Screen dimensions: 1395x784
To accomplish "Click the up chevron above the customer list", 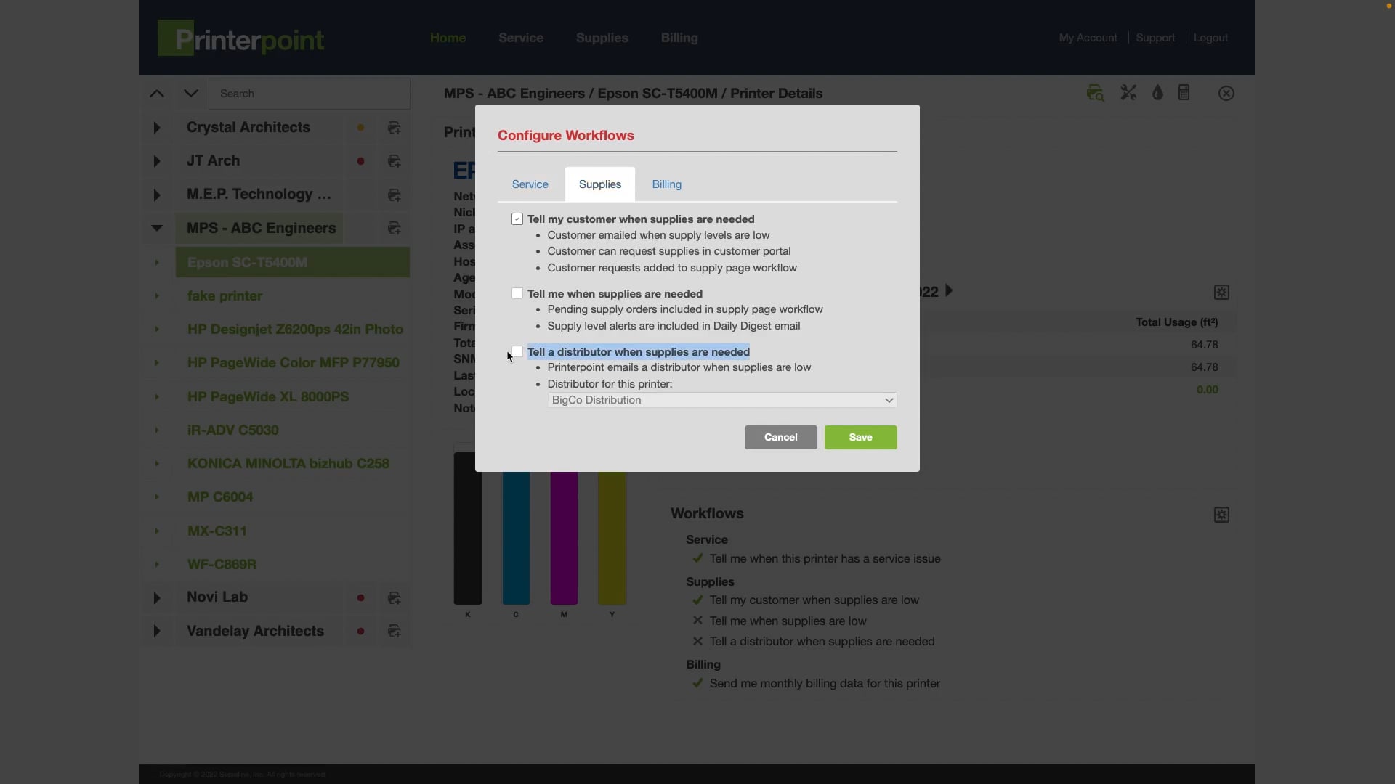I will [x=157, y=94].
